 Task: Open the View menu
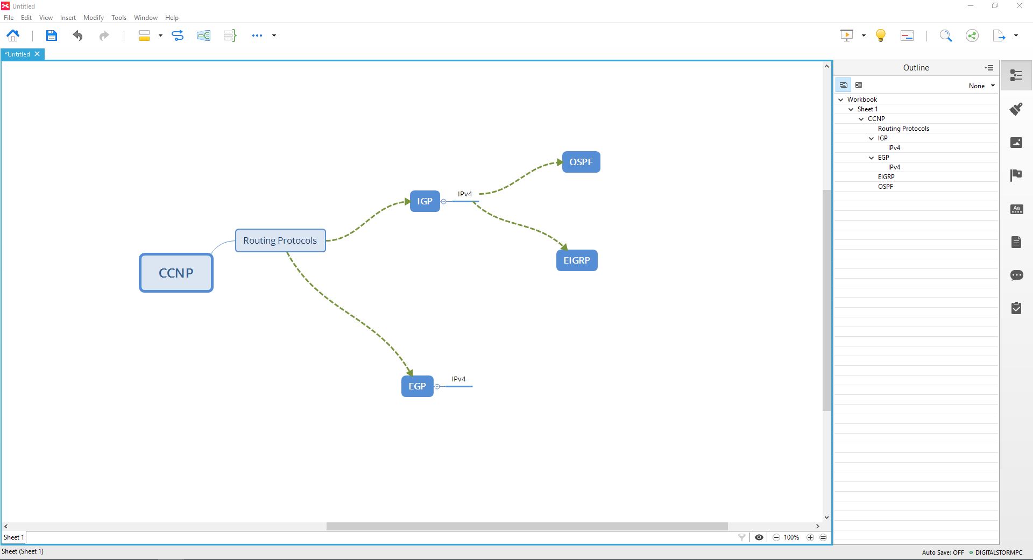click(46, 18)
